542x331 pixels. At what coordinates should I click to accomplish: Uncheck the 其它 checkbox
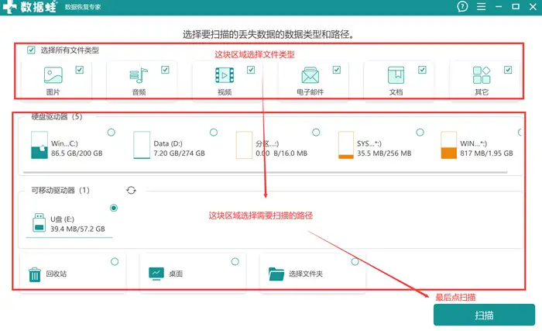pyautogui.click(x=508, y=70)
